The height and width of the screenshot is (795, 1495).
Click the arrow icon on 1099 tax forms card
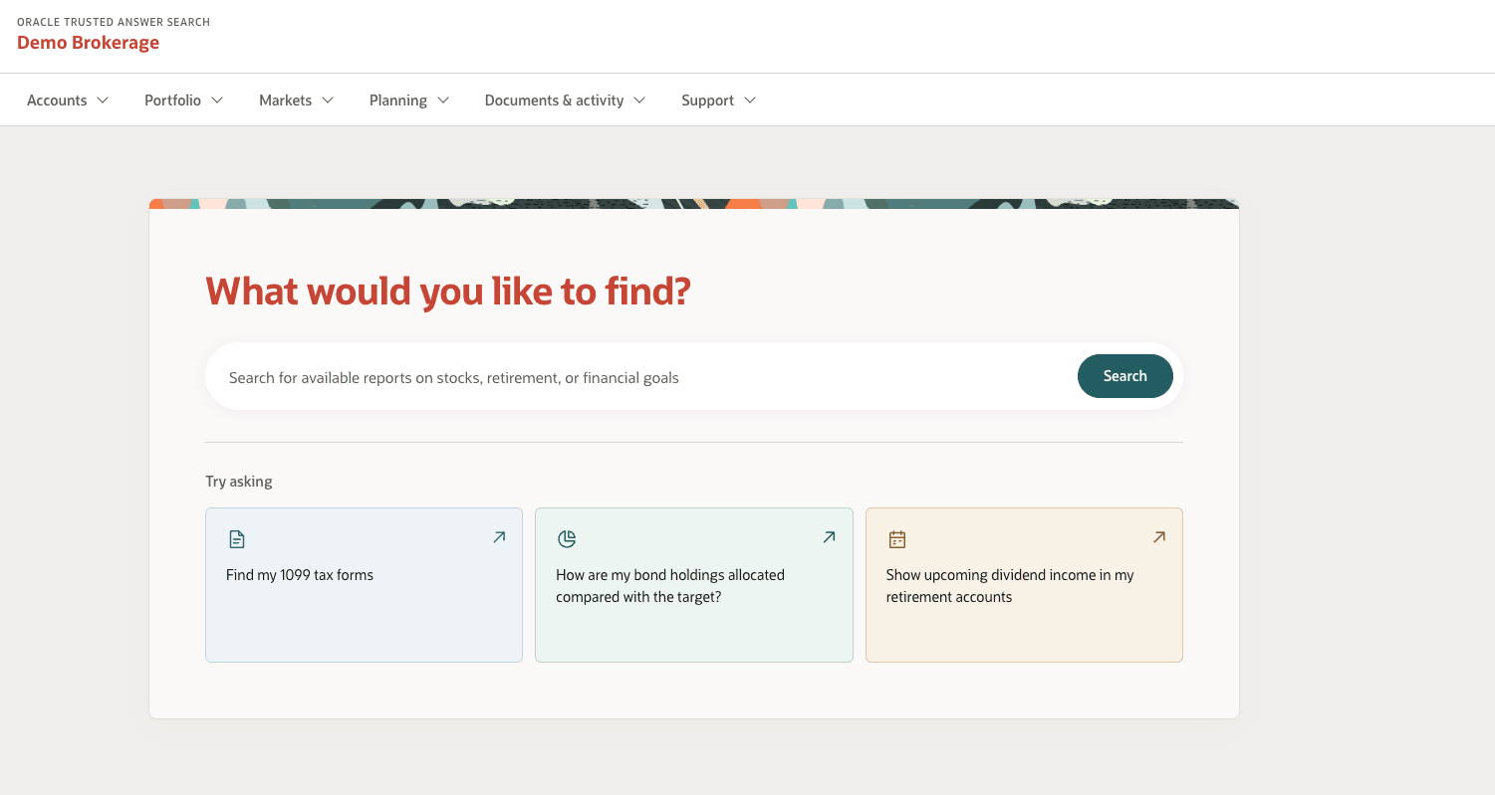[x=499, y=537]
